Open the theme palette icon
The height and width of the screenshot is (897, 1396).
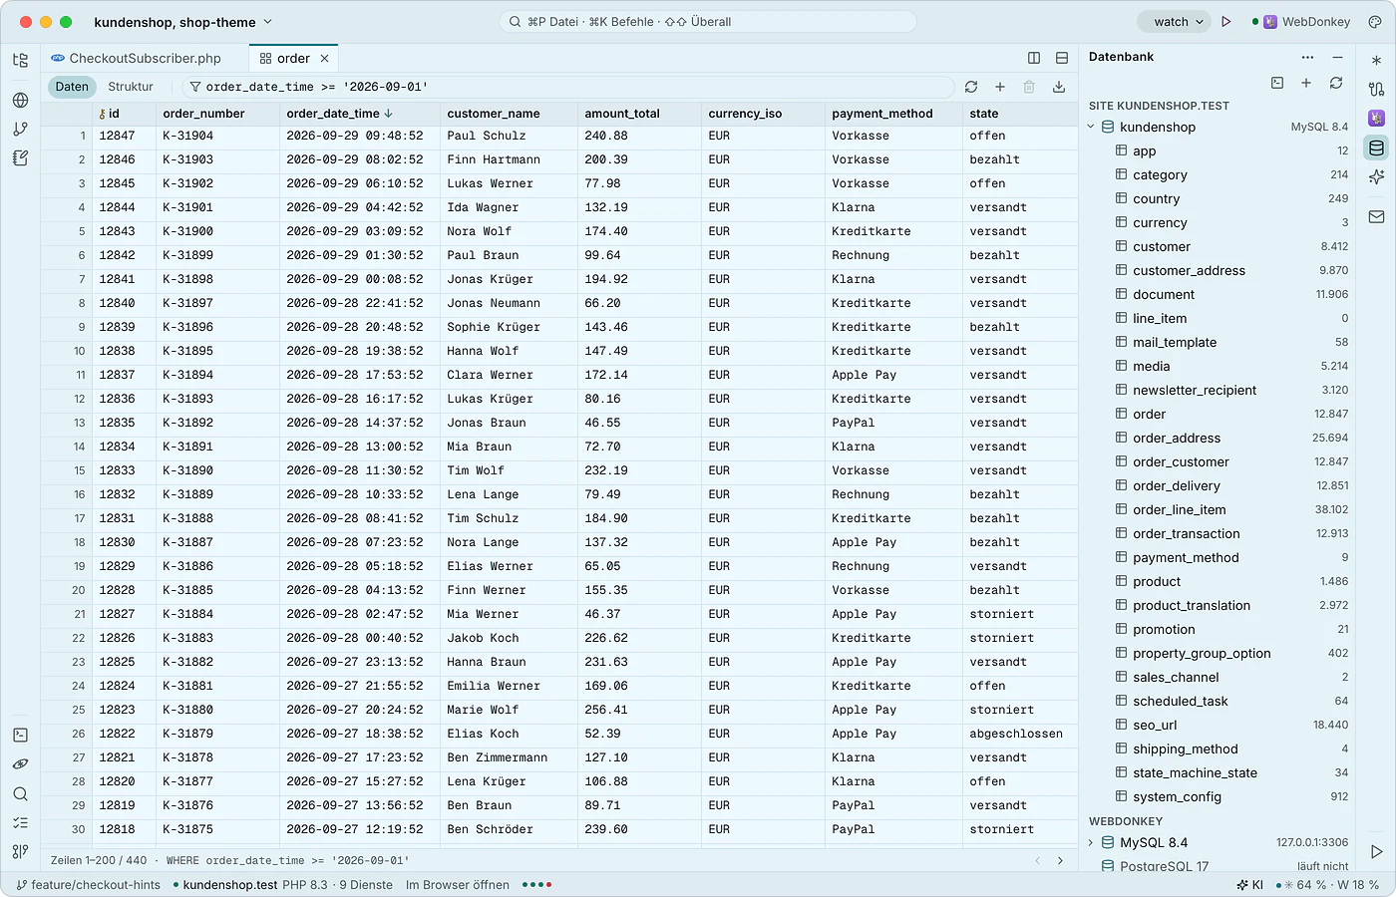coord(1375,22)
